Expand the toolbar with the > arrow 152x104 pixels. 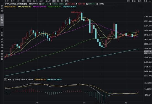(150, 1)
